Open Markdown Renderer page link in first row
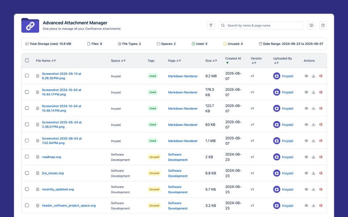The height and width of the screenshot is (217, 348). [x=183, y=76]
